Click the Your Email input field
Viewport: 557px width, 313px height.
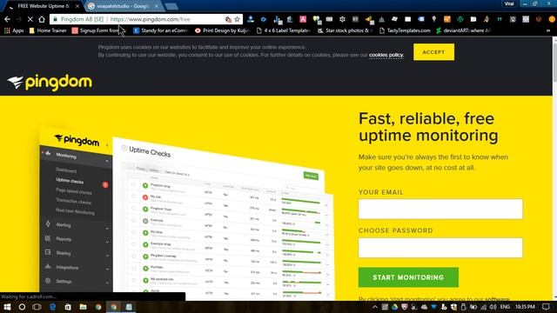(x=440, y=209)
